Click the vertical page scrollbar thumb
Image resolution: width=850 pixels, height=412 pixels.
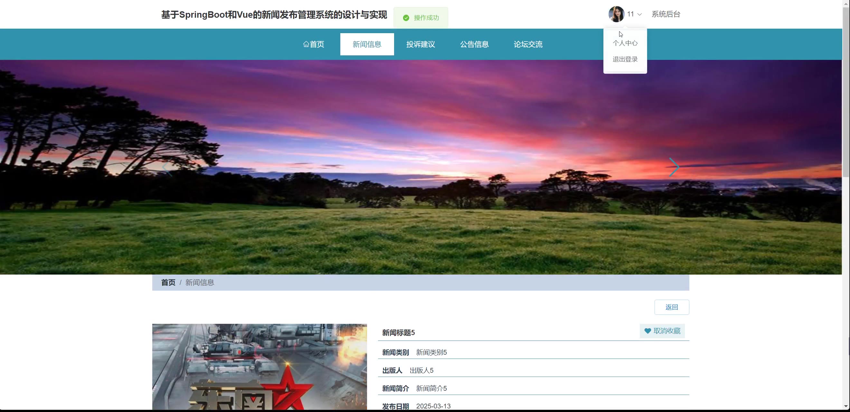pyautogui.click(x=846, y=92)
